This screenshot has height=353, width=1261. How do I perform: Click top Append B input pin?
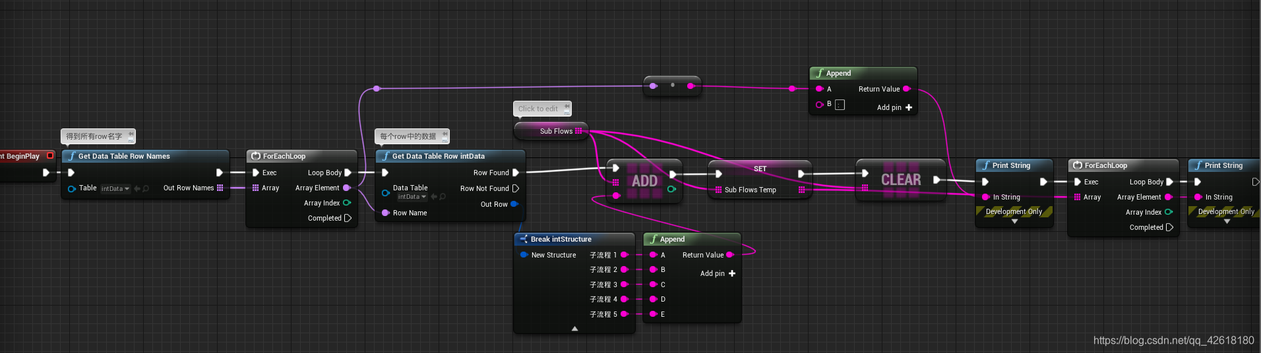[819, 105]
